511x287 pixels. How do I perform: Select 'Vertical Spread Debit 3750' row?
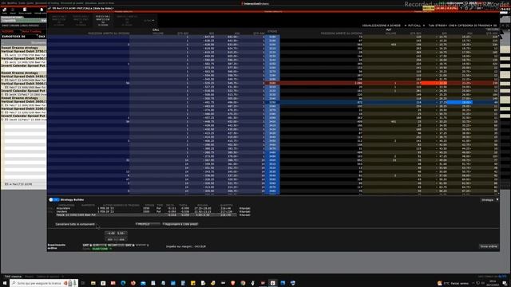click(23, 51)
